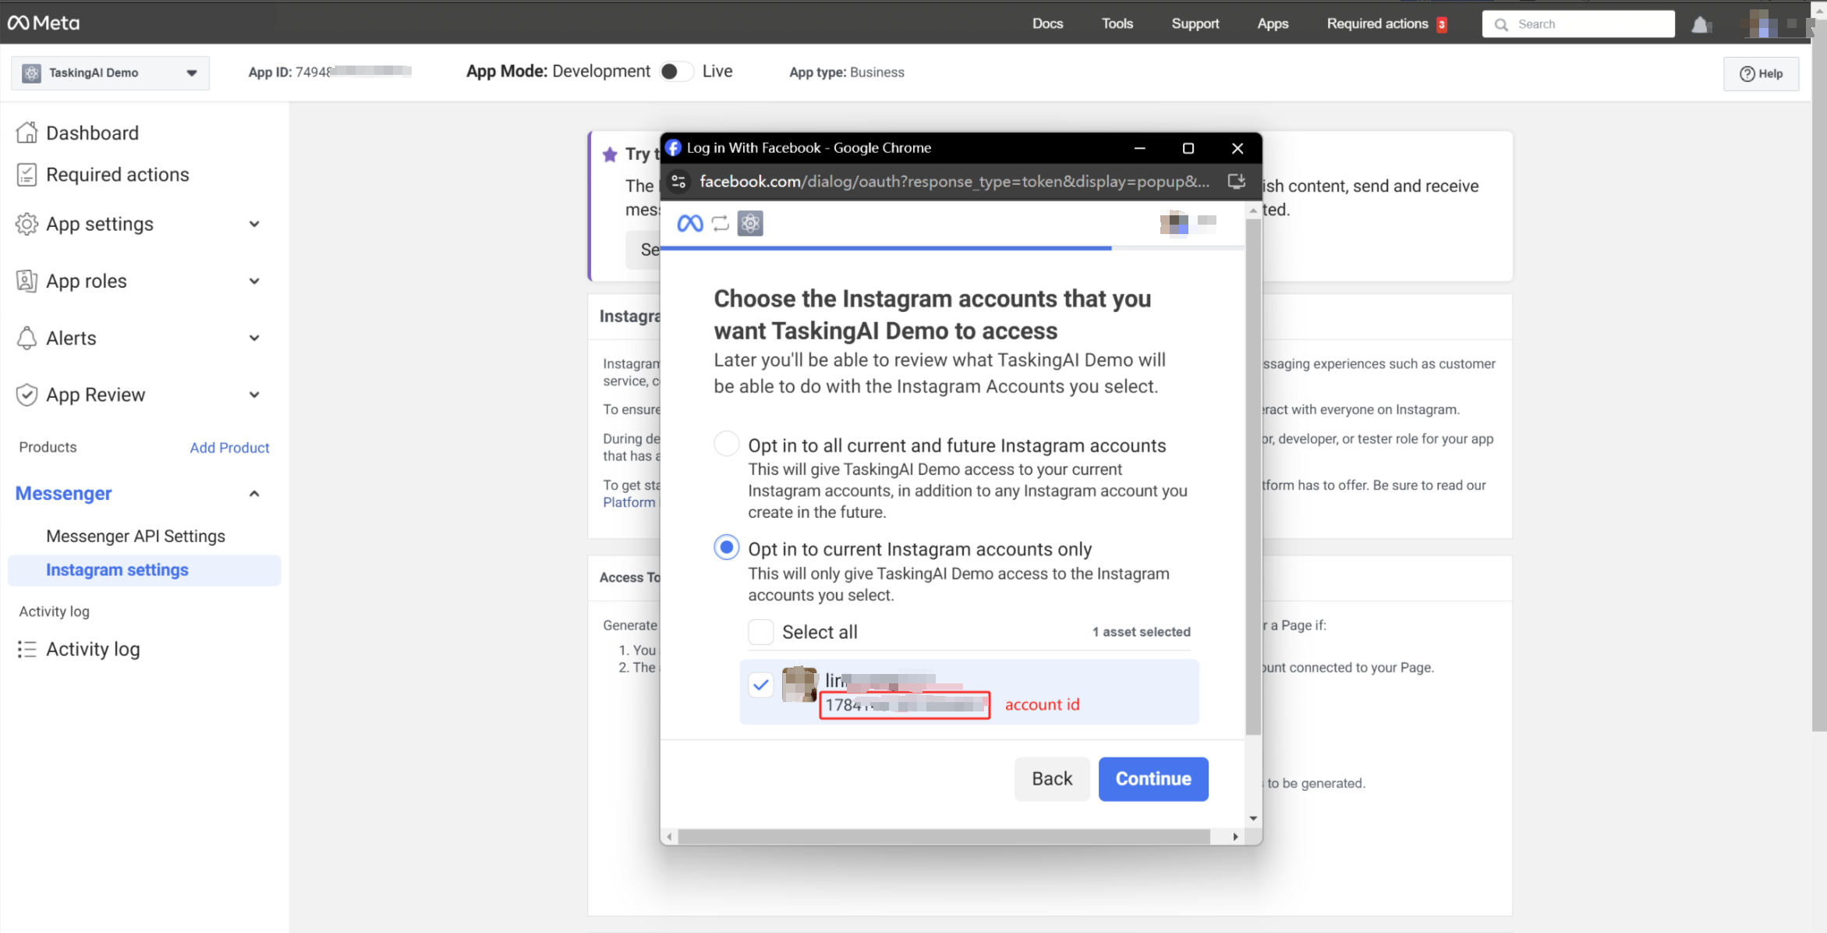The height and width of the screenshot is (933, 1827).
Task: Uncheck the selected Instagram account checkbox
Action: (761, 685)
